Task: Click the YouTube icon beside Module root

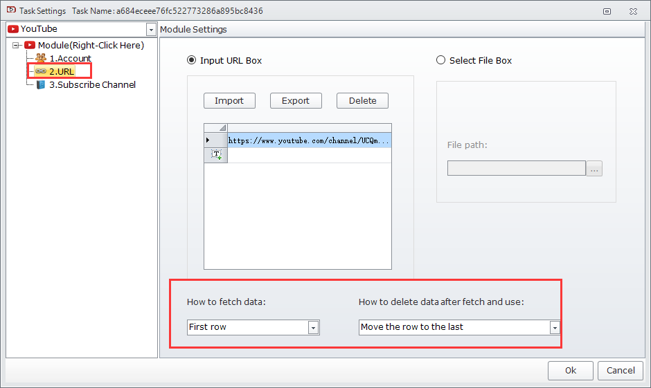Action: 30,46
